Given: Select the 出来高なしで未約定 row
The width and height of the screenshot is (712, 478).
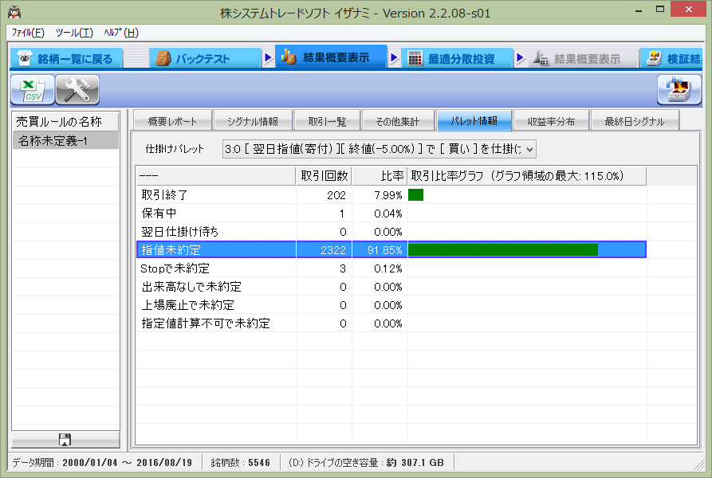Looking at the screenshot, I should click(x=391, y=287).
